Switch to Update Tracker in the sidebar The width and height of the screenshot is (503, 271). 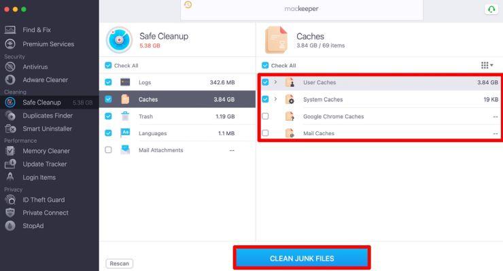45,164
